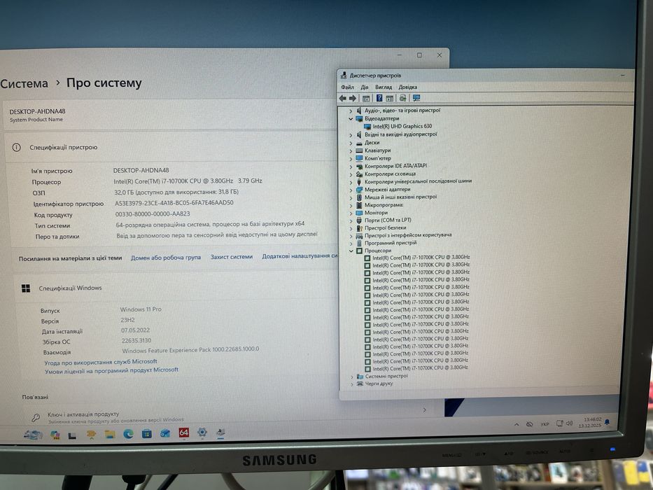Image resolution: width=653 pixels, height=490 pixels.
Task: Click the Settings gear on the taskbar
Action: 202,432
